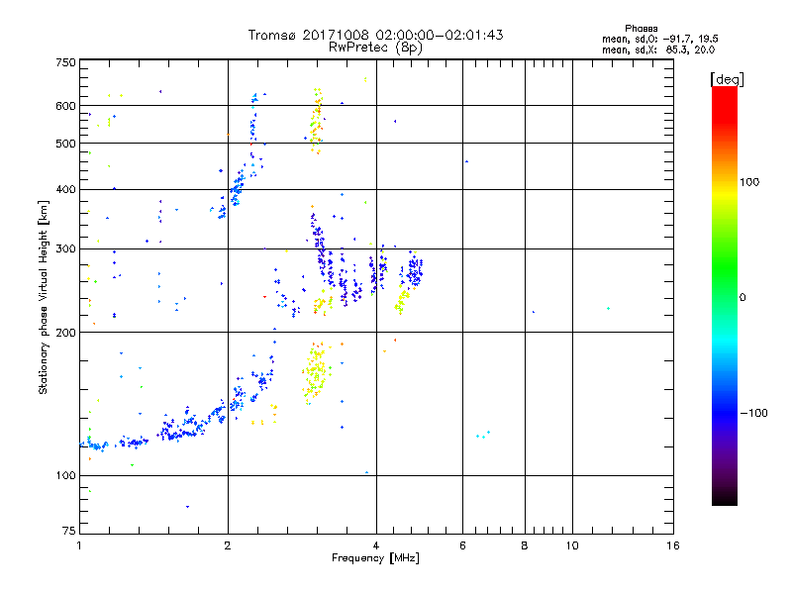This screenshot has width=792, height=594.
Task: Click the 'Frequency [MHz]' axis label
Action: pos(375,558)
